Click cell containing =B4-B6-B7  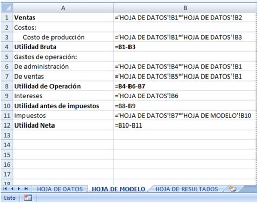[185, 86]
